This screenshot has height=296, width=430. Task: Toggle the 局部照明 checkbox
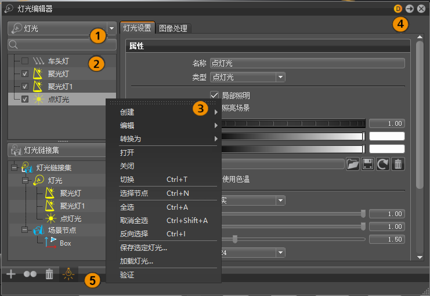point(215,96)
